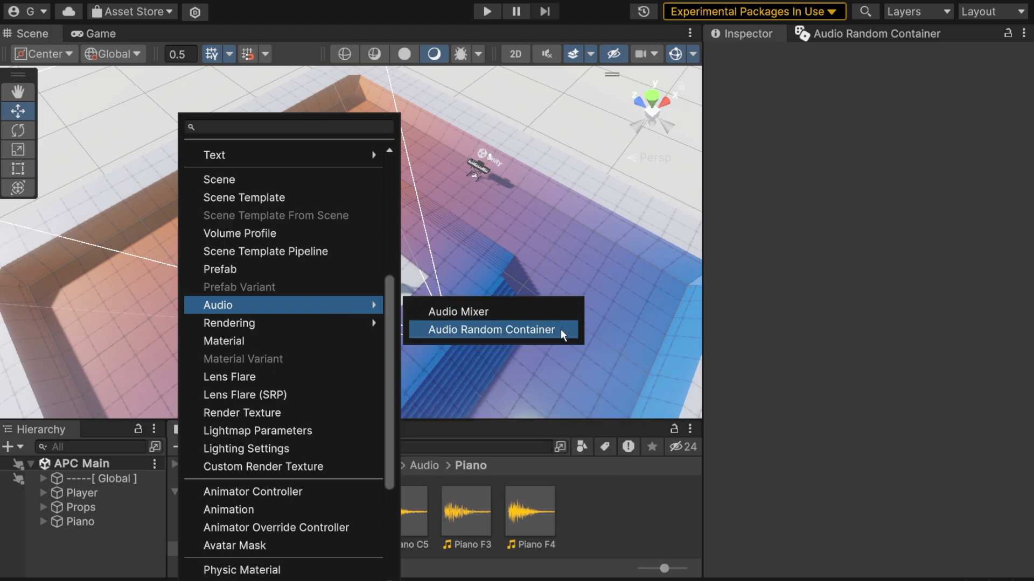Toggle scene audio mute button

point(547,54)
